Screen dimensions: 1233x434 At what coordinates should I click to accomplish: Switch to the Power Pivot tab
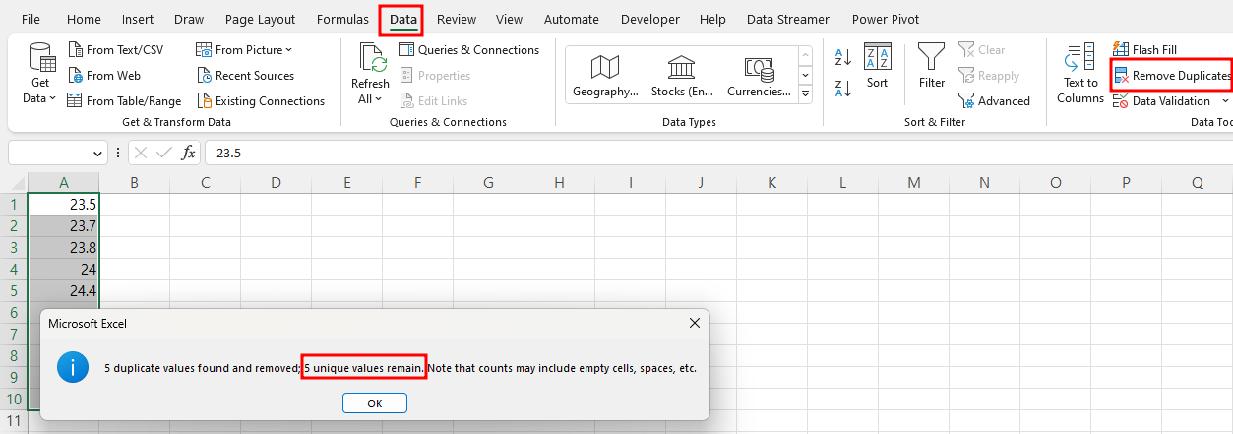coord(884,19)
